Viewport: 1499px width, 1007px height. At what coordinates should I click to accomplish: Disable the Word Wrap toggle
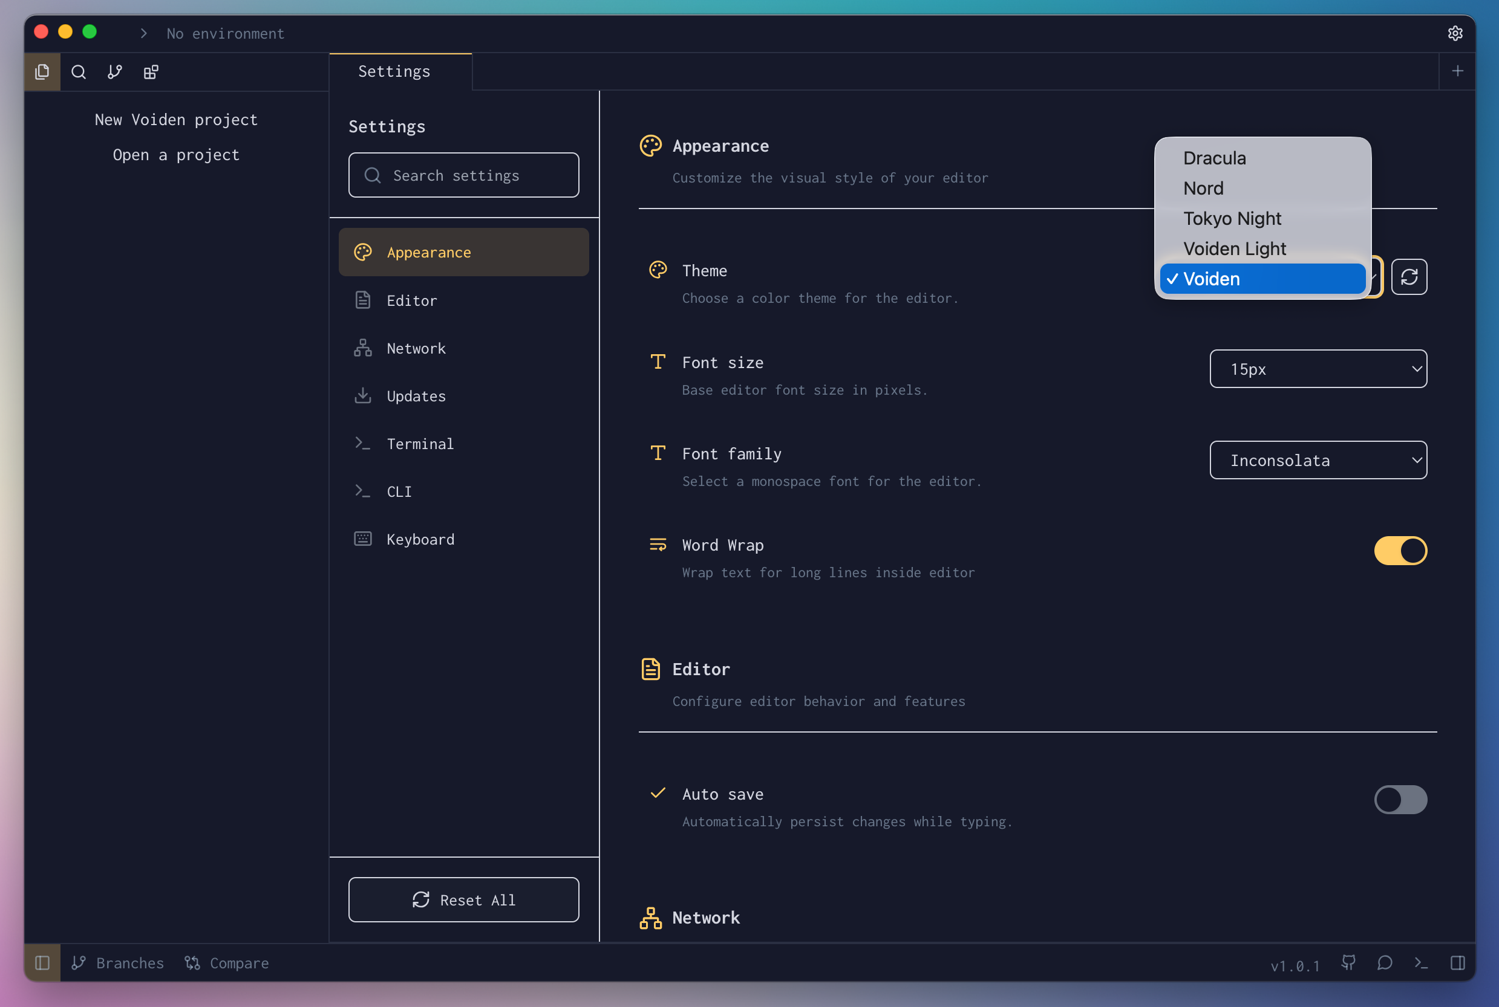(x=1400, y=551)
